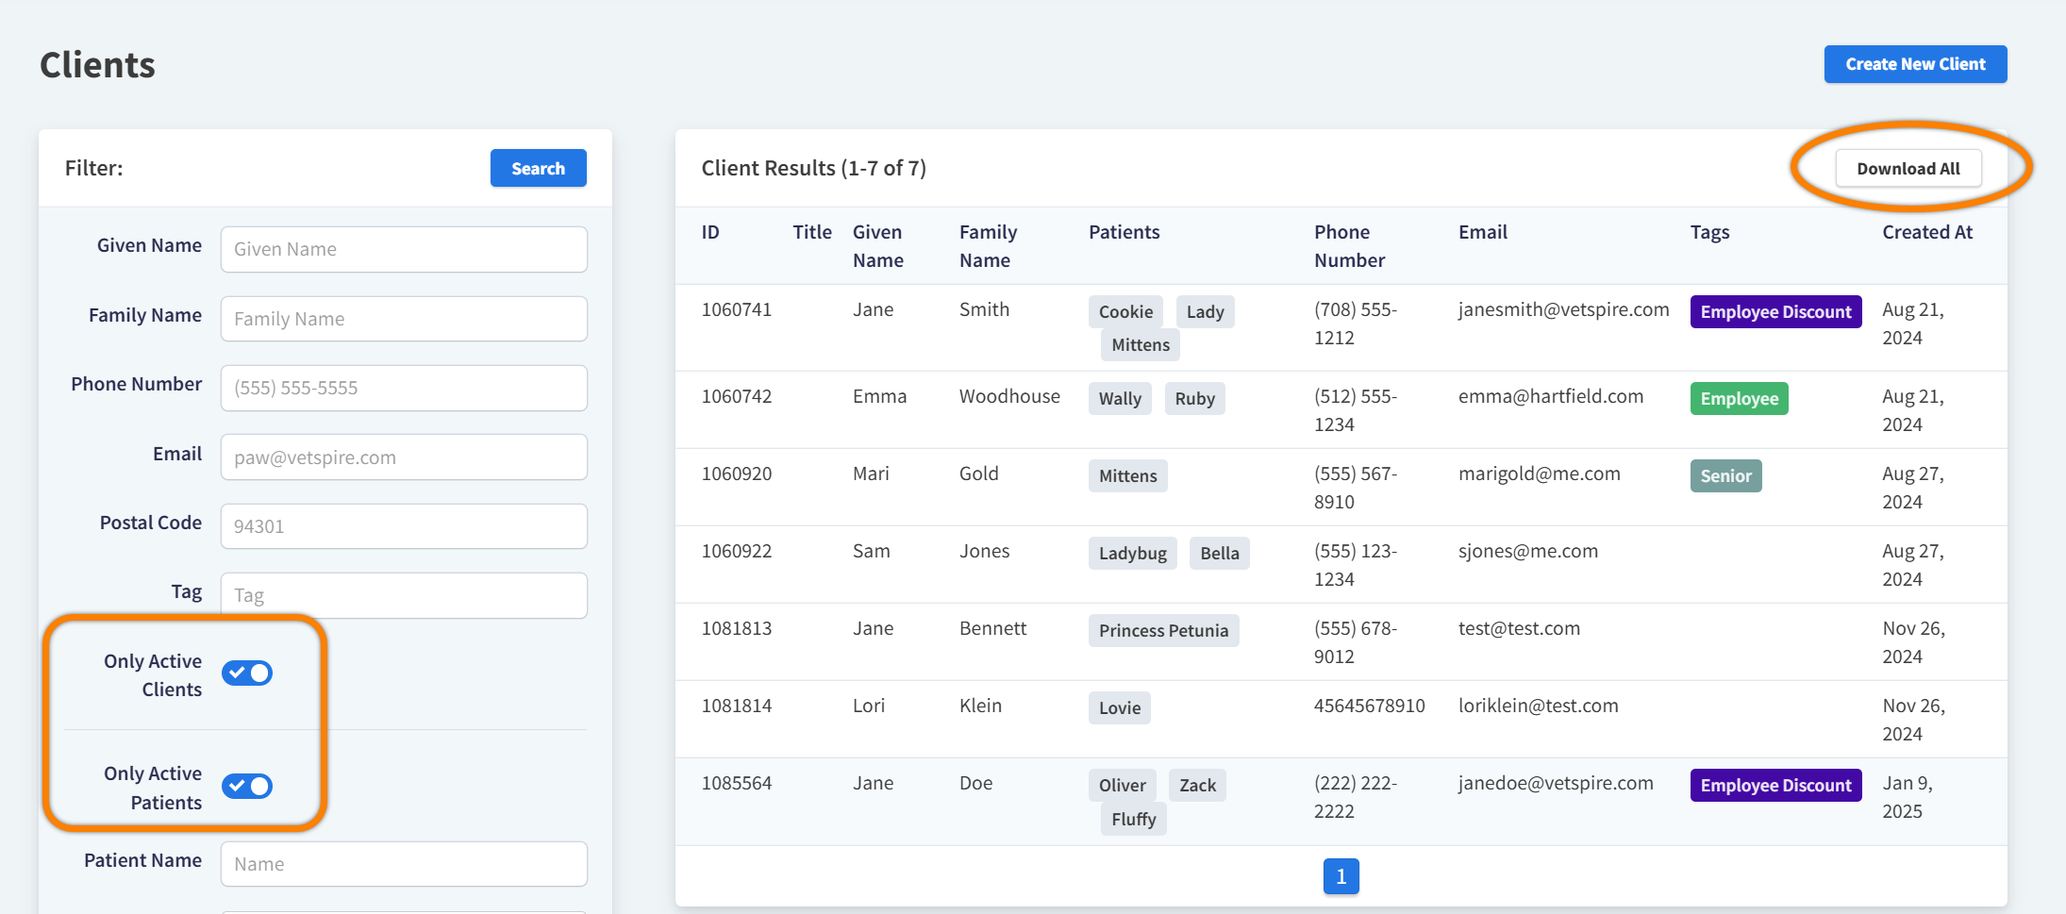Toggle the Only Active Clients switch
The width and height of the screenshot is (2066, 914).
247,673
